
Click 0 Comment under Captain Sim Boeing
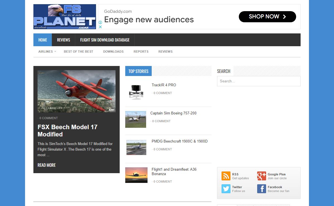tap(161, 121)
